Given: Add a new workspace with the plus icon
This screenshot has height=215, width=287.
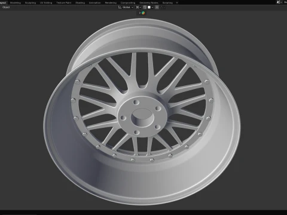Looking at the screenshot, I should (x=177, y=3).
